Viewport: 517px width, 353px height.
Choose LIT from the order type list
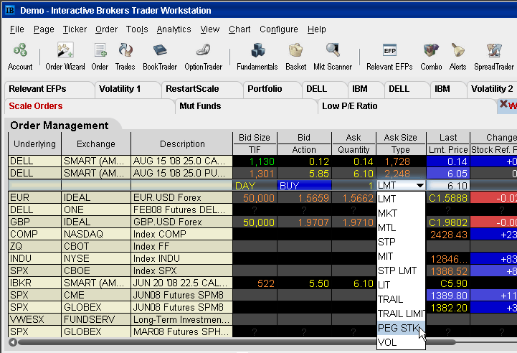[x=401, y=285]
